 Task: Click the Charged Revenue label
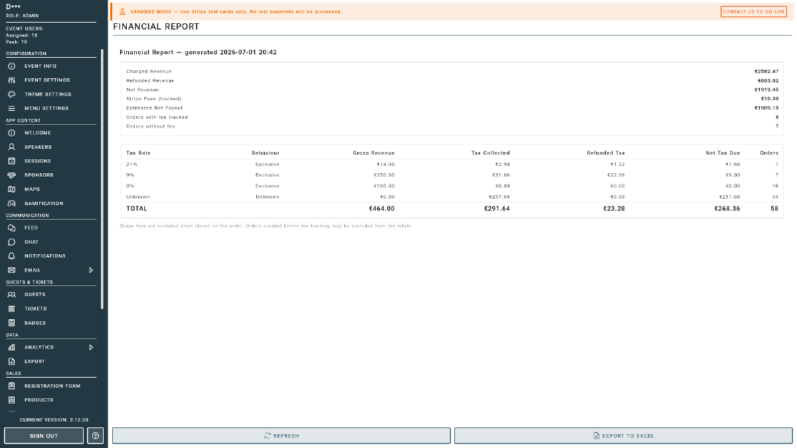click(149, 71)
